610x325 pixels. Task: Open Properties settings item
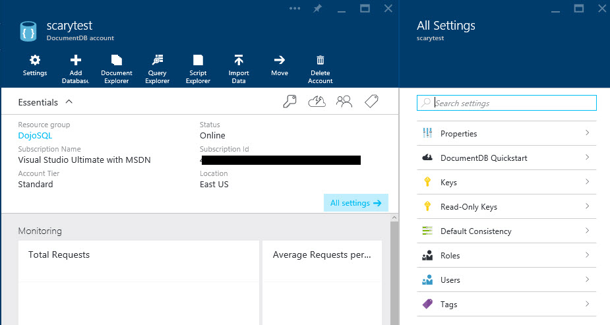pyautogui.click(x=506, y=133)
